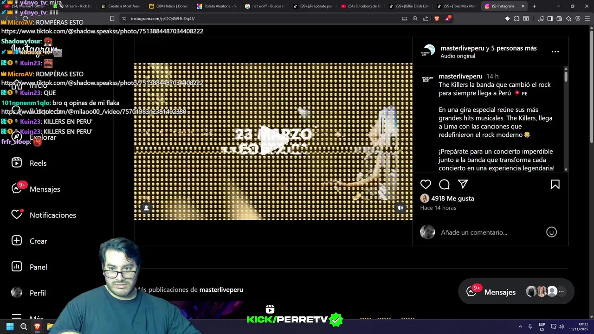This screenshot has height=334, width=594.
Task: Open the post's three-dot options menu
Action: [x=555, y=51]
